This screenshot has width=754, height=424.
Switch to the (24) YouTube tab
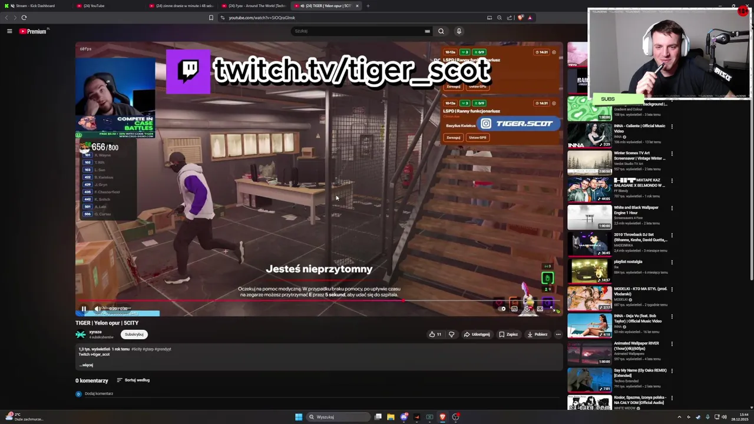109,6
